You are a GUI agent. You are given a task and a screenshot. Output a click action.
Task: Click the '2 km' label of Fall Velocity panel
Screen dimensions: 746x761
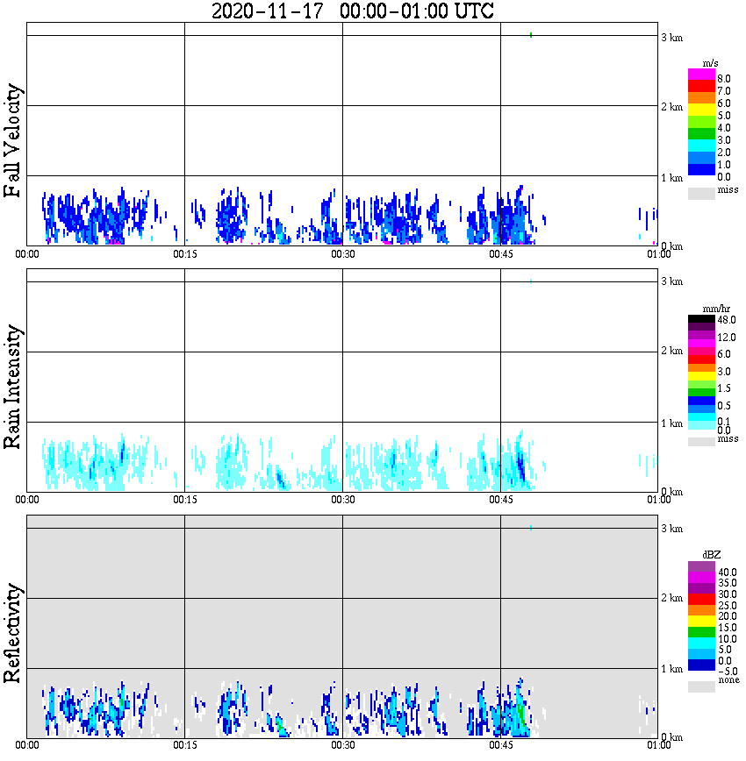(x=672, y=107)
